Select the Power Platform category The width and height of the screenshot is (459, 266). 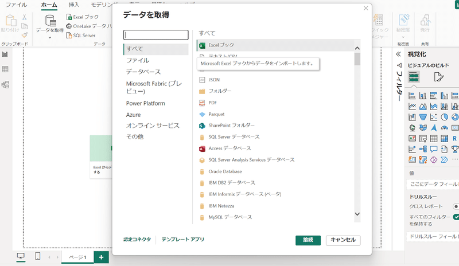pos(146,103)
